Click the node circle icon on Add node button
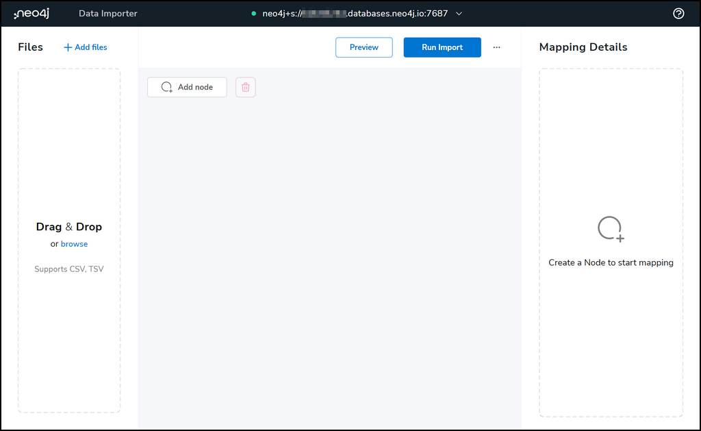This screenshot has width=701, height=431. pos(166,87)
